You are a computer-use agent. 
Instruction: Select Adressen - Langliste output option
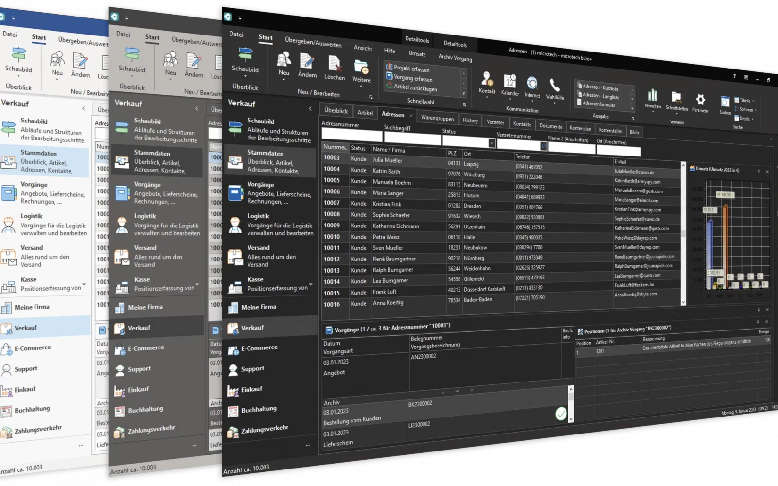tap(601, 96)
